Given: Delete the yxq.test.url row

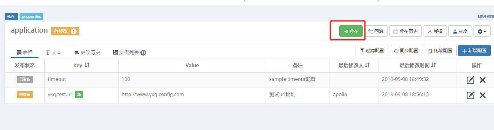Looking at the screenshot, I should pos(483,95).
